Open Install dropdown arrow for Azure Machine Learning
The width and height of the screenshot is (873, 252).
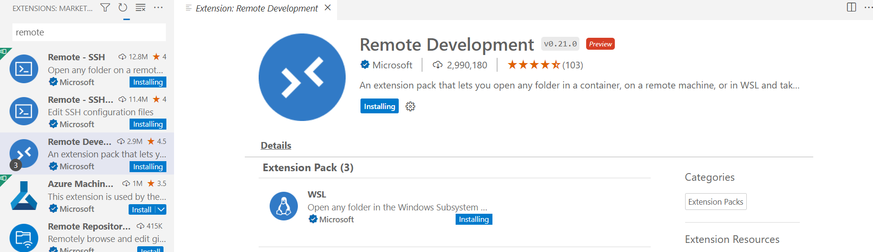[x=161, y=209]
